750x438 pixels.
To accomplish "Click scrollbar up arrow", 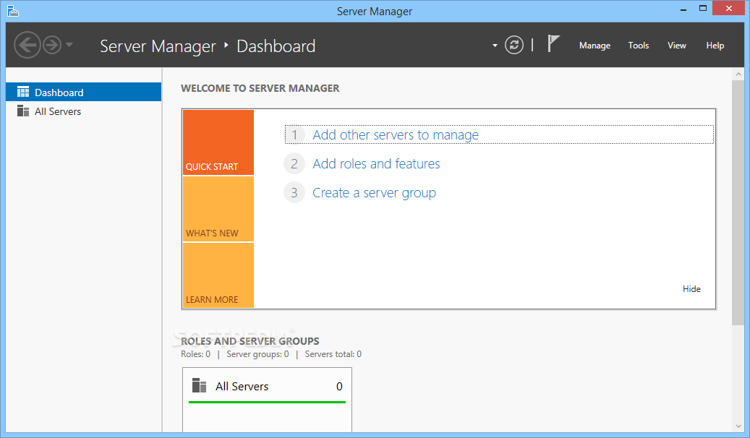I will [738, 74].
